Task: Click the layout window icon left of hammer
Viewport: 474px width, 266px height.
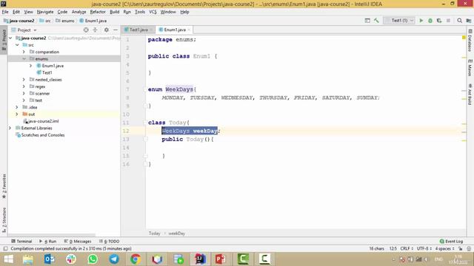Action: pos(367,21)
